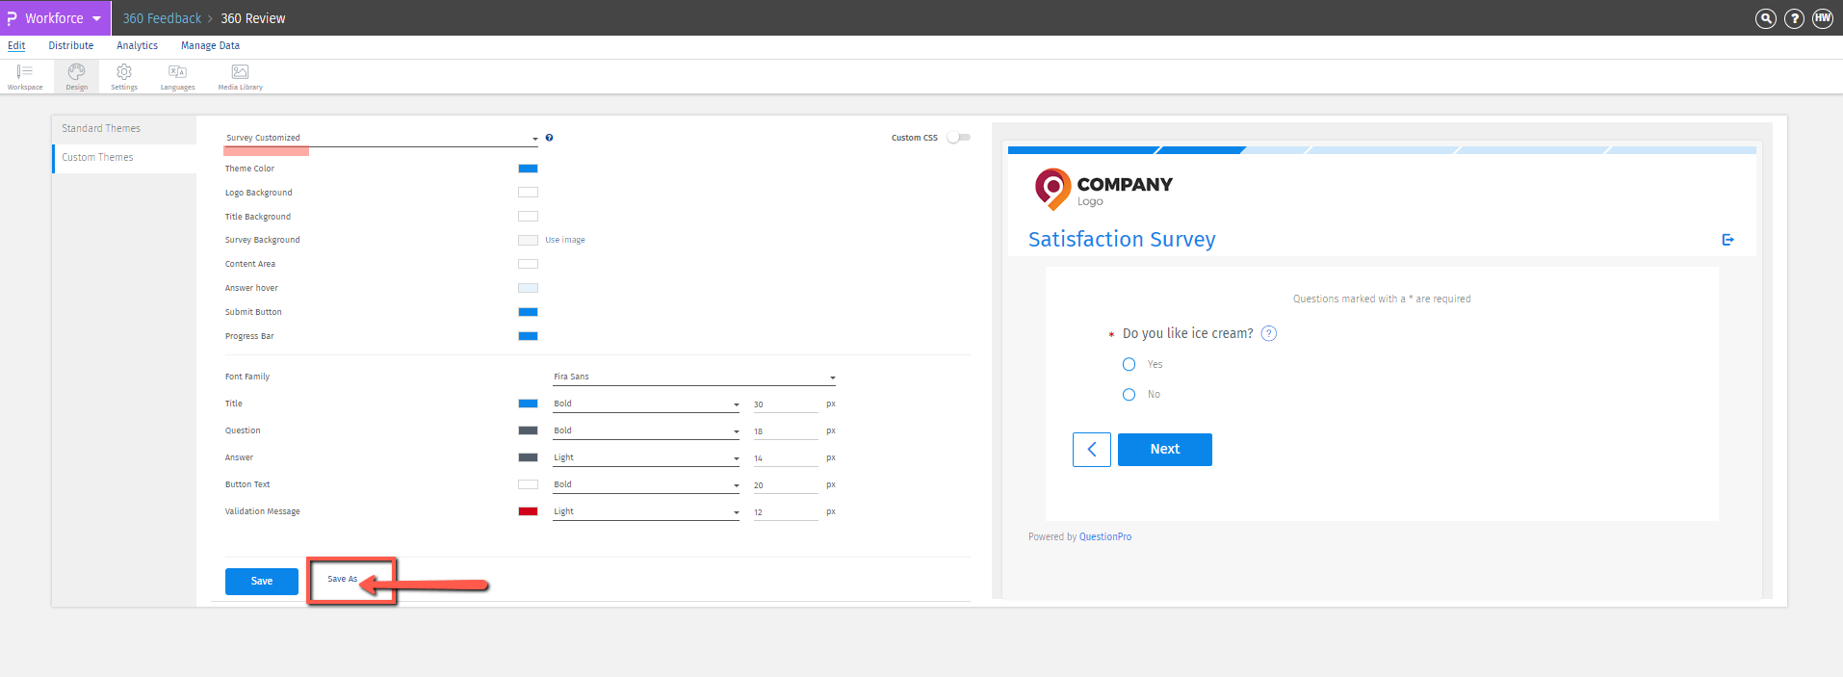Open the QuestionPro link in preview footer
Screen dimensions: 1843x677
coord(1105,537)
